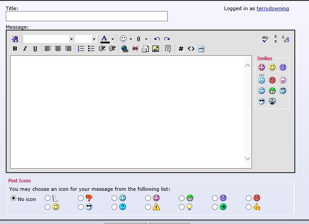
Task: Insert the confused ??? smilie
Action: 262,79
